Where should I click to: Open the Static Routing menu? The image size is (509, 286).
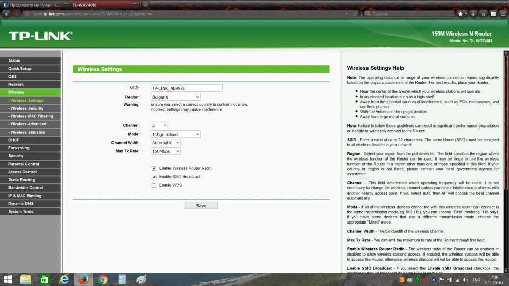click(x=30, y=180)
